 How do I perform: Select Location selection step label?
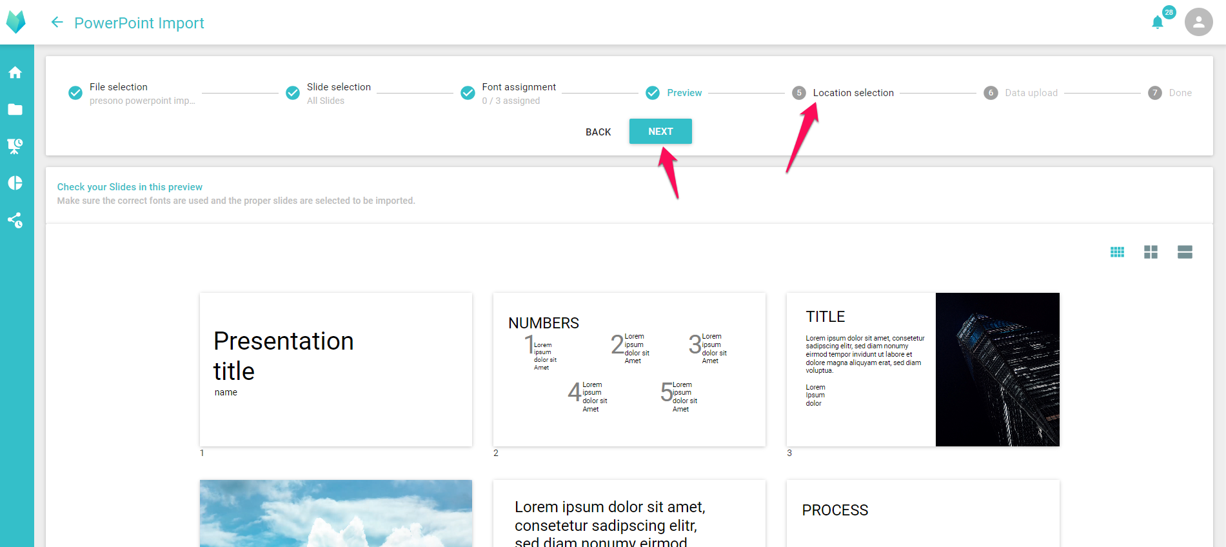point(853,93)
